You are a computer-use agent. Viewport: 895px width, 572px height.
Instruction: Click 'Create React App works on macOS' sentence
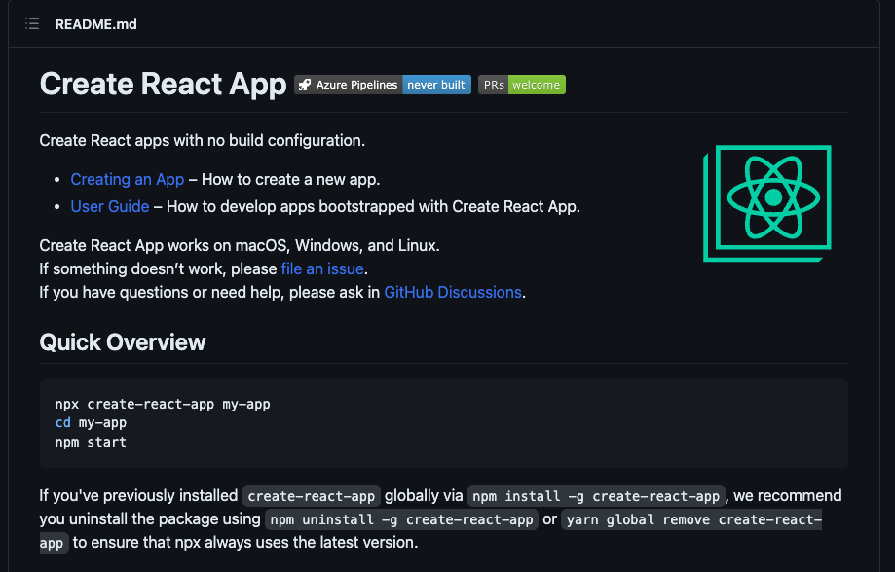click(240, 245)
